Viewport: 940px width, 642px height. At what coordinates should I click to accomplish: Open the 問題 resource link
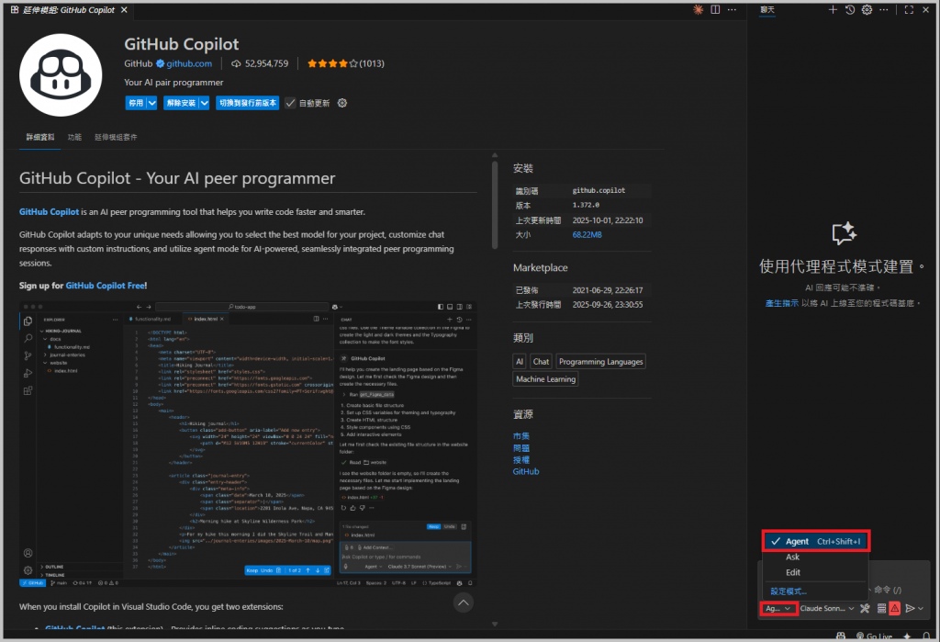point(521,448)
